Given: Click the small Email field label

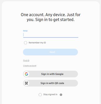Looking at the screenshot, I should (x=25, y=31).
